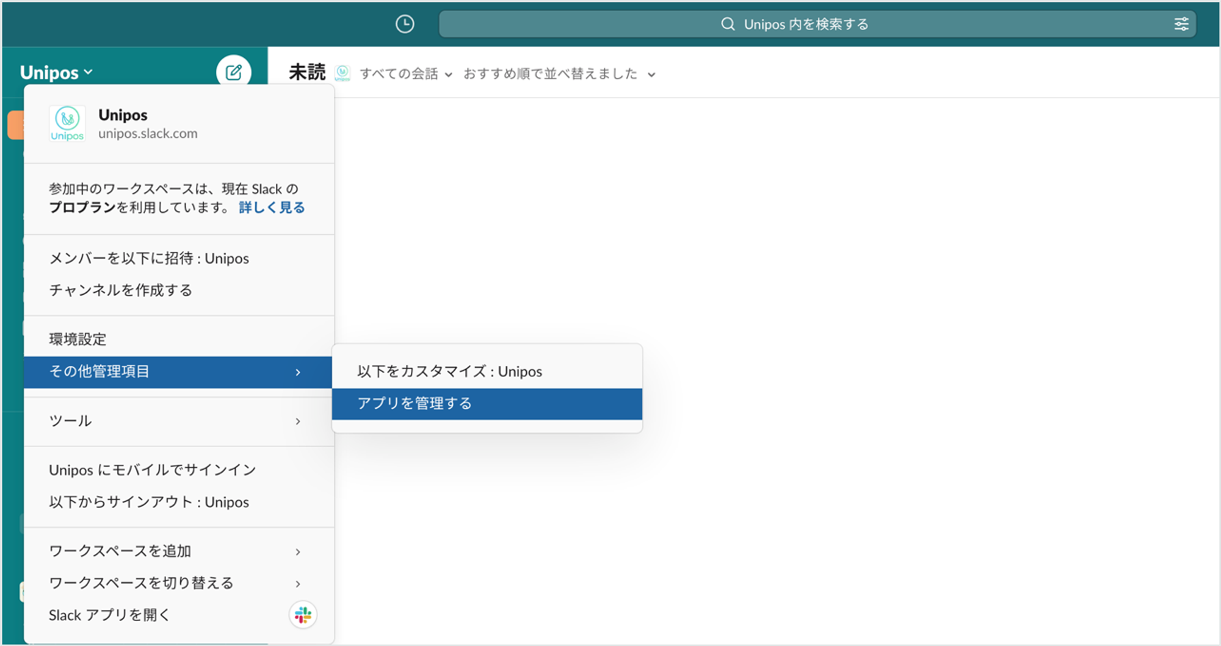
Task: Select アプリを管理する in the submenu
Action: (487, 404)
